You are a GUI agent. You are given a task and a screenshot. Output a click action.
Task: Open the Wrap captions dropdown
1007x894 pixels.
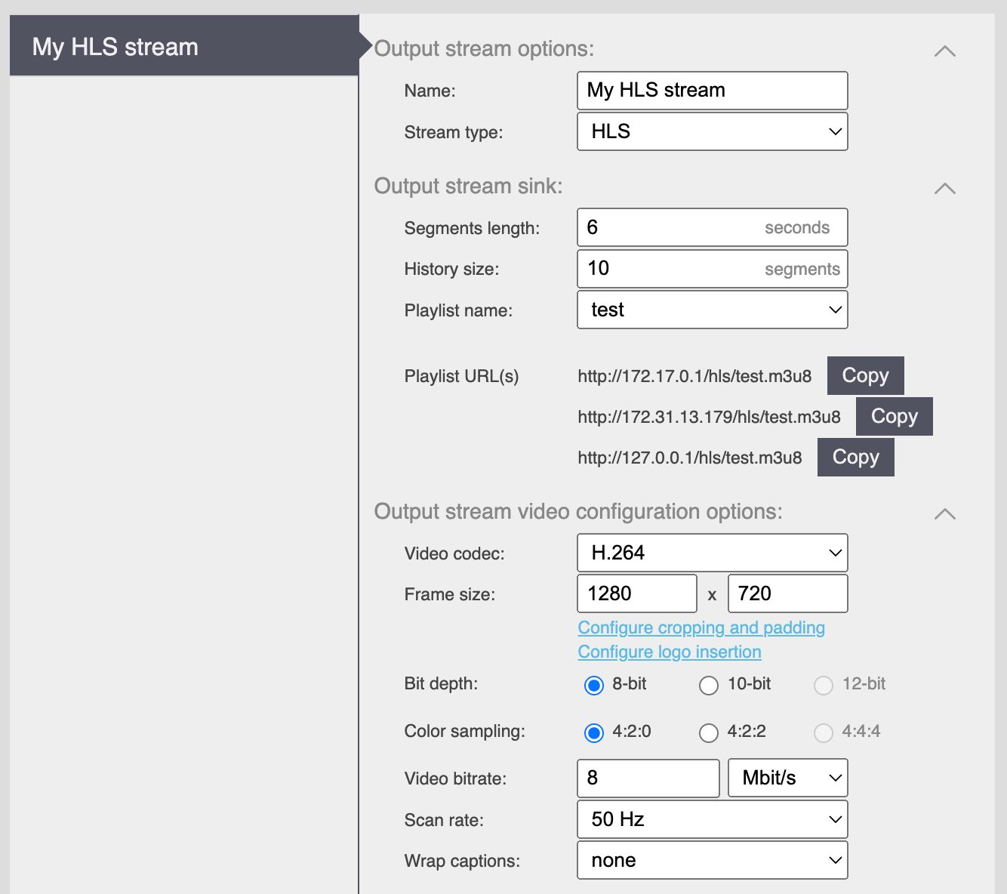pyautogui.click(x=713, y=860)
